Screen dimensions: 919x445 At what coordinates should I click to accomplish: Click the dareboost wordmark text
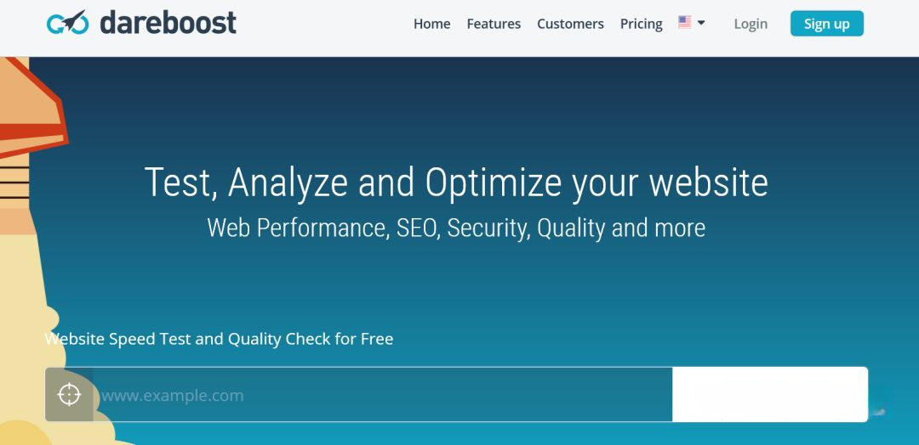pyautogui.click(x=168, y=23)
